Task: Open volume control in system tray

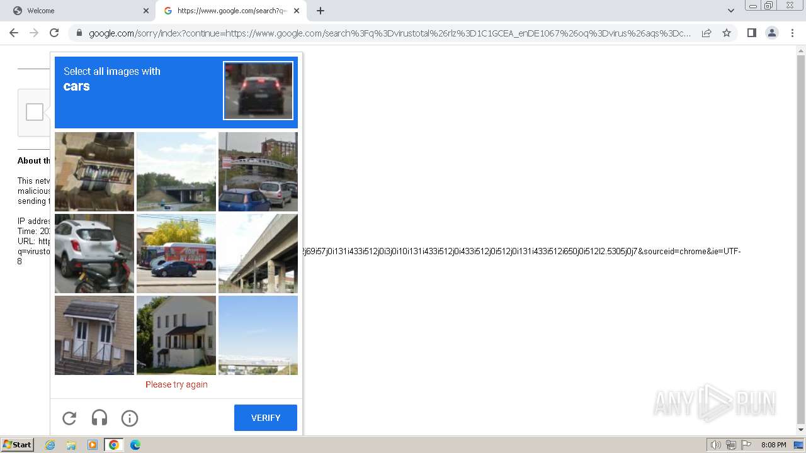Action: tap(715, 445)
